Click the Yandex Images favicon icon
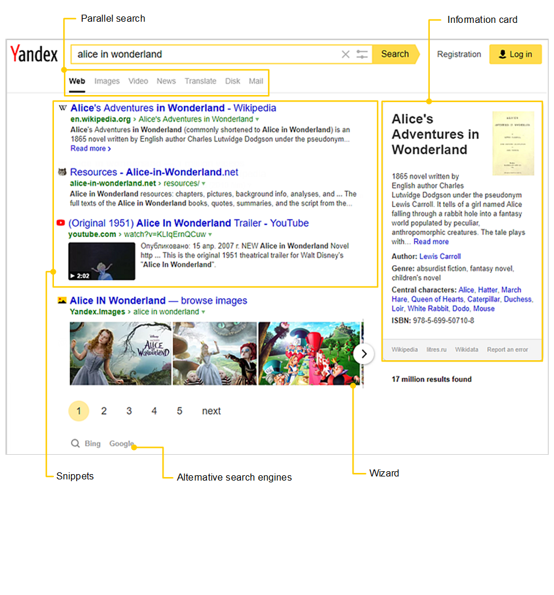 click(62, 300)
